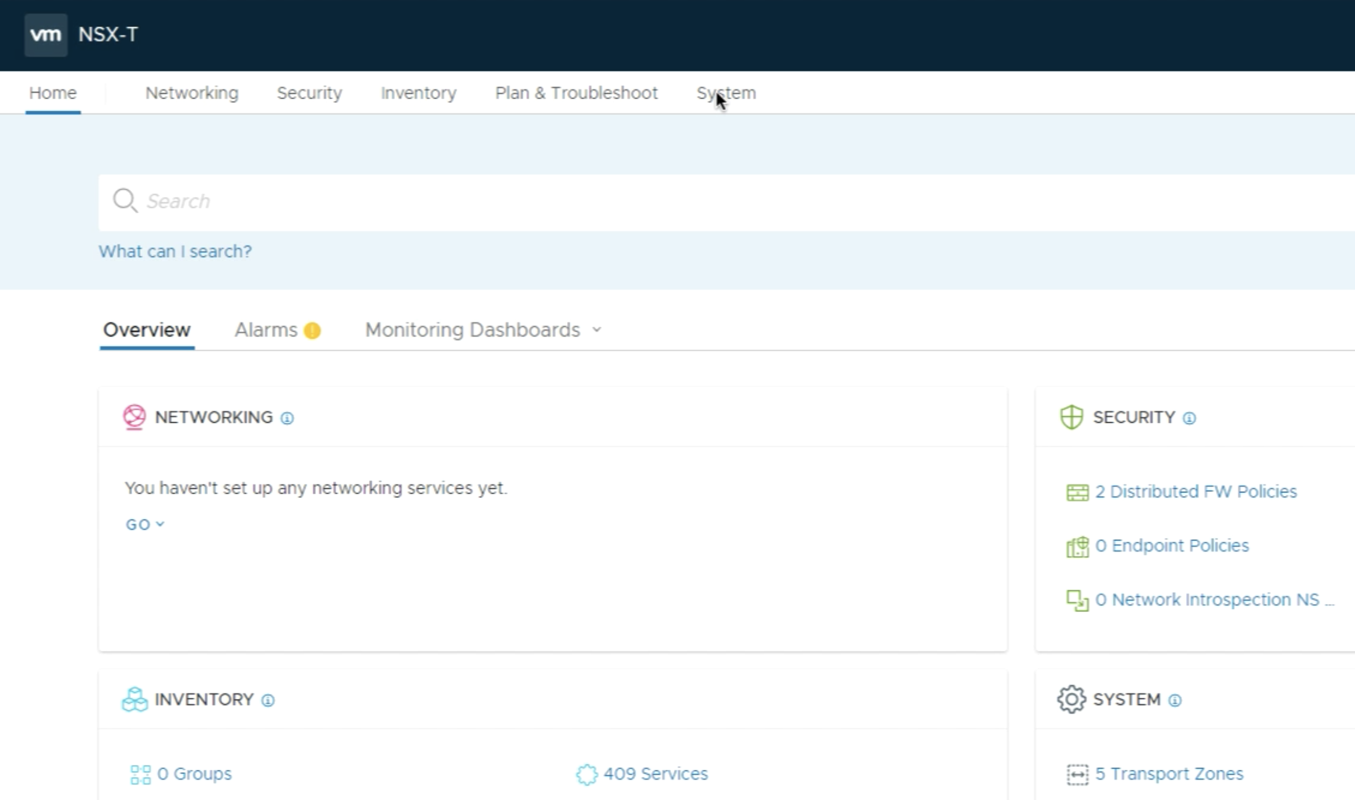Switch to the Alarms tab

pyautogui.click(x=266, y=330)
